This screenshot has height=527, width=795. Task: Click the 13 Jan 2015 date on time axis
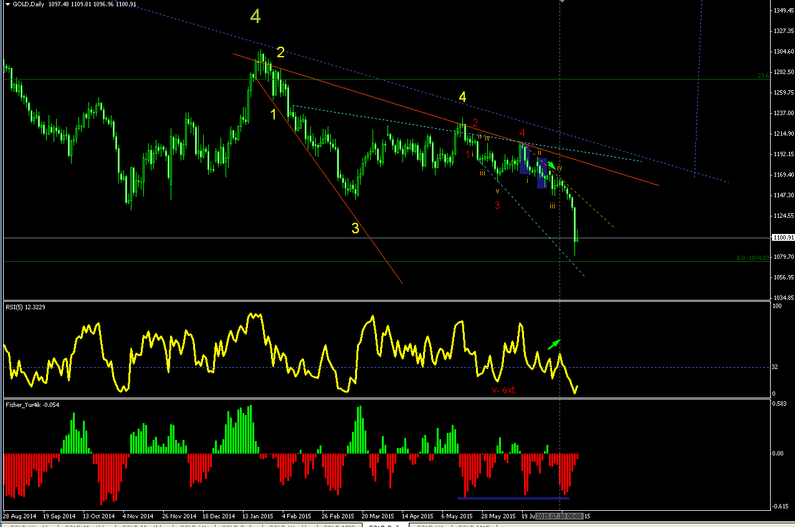tap(258, 516)
